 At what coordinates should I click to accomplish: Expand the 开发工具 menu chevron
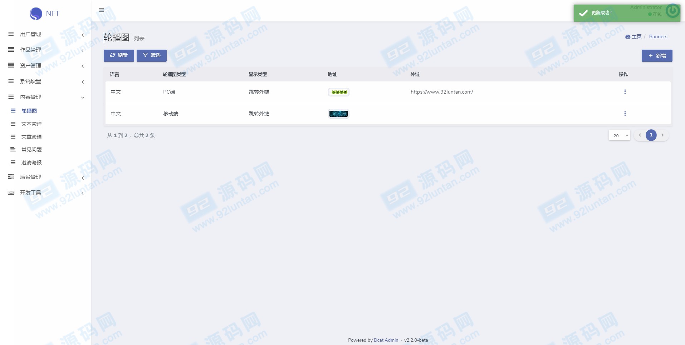tap(83, 194)
